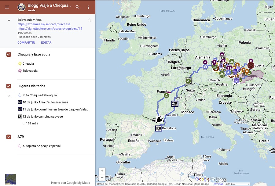Select Ruta Chequia-Eslovaquia route item
275x186 pixels.
click(x=40, y=95)
